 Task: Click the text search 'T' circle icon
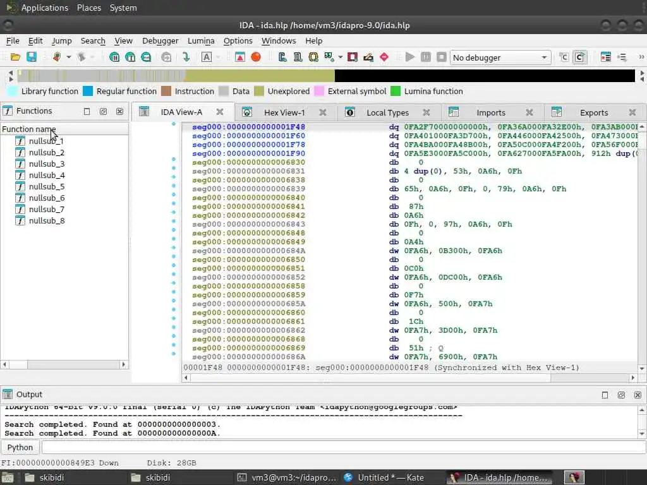[130, 57]
